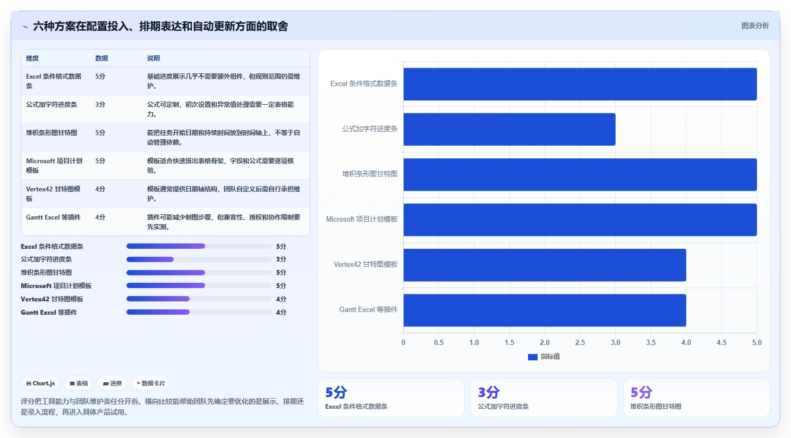Click the progress bar for Vertex42 甘特图模板
The image size is (791, 438).
point(199,299)
